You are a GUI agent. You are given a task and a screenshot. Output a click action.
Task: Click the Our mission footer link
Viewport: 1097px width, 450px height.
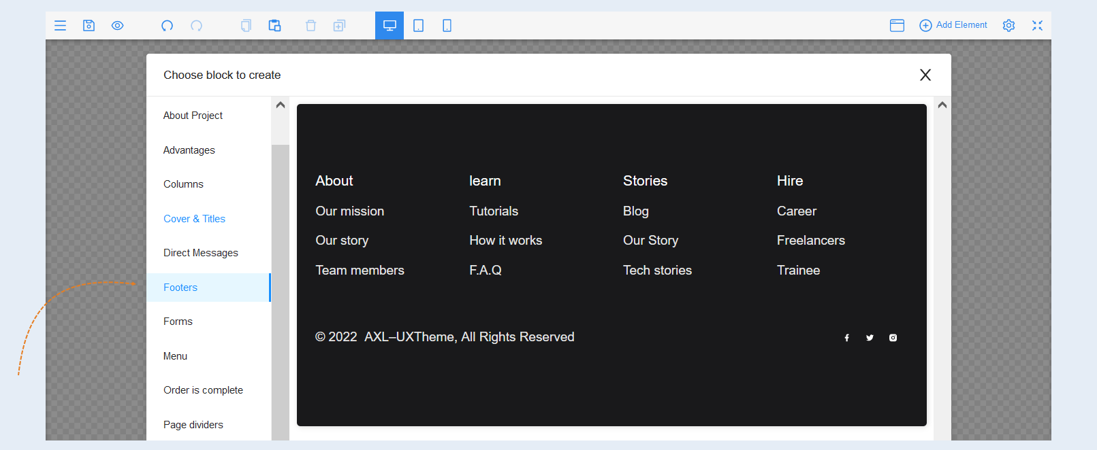click(x=350, y=211)
